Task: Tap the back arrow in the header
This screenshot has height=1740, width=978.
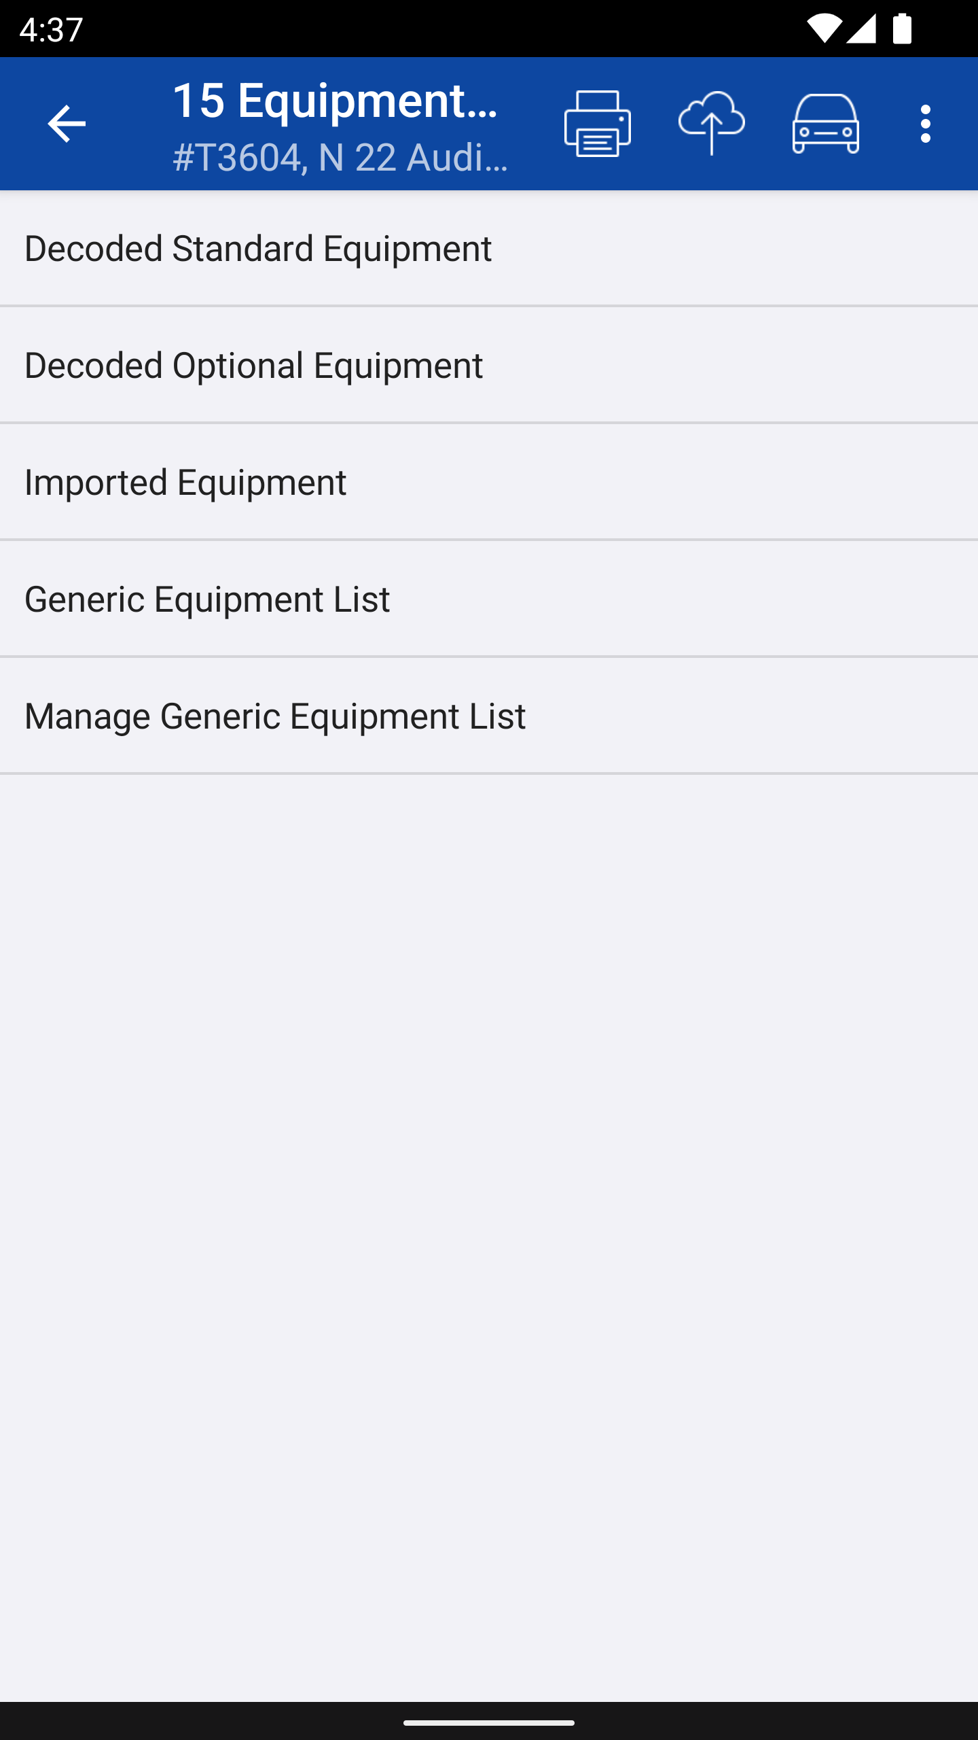Action: coord(67,124)
